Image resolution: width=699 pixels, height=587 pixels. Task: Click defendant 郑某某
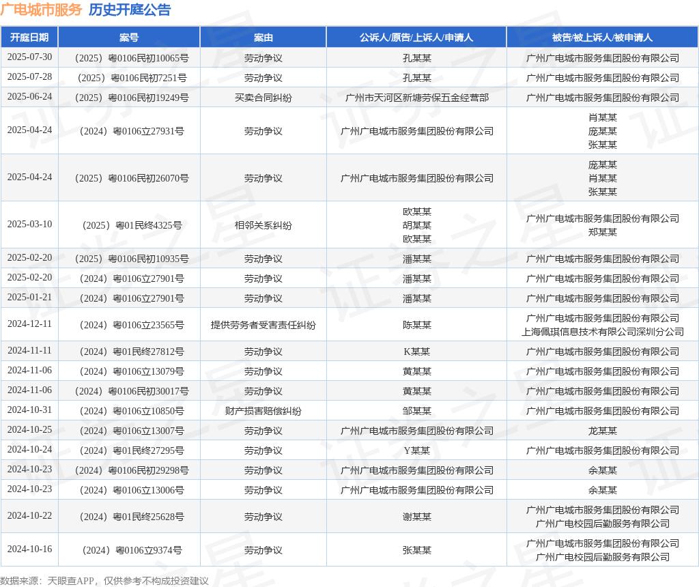[x=602, y=232]
